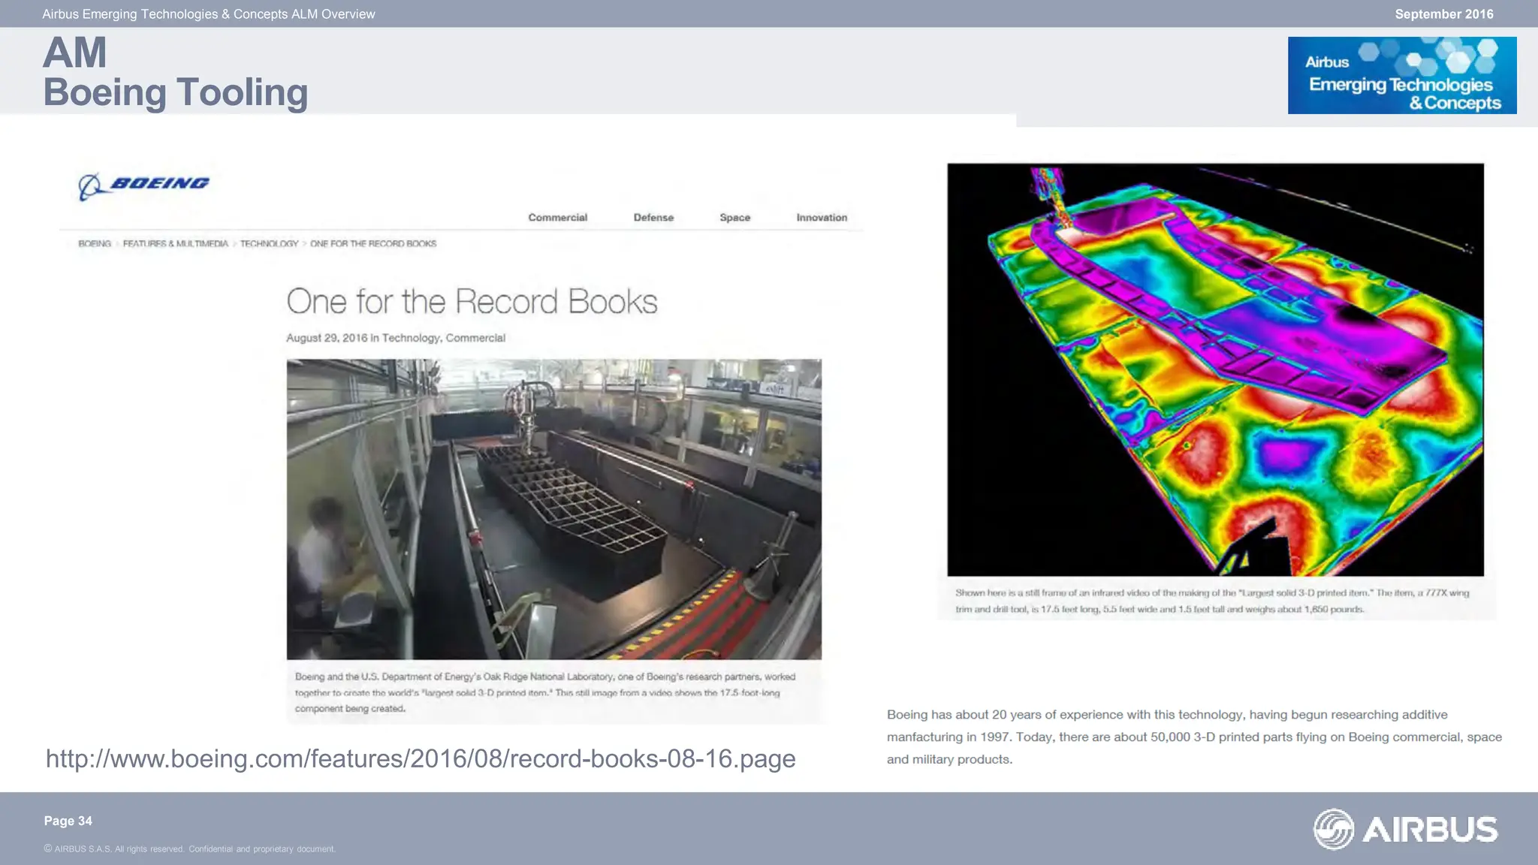Open the Commercial nav item
1538x865 pixels.
[557, 218]
